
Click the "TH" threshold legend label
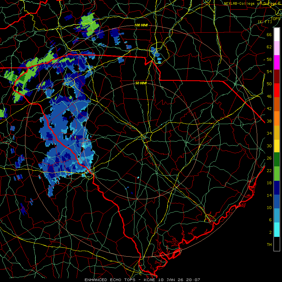pos(269,245)
